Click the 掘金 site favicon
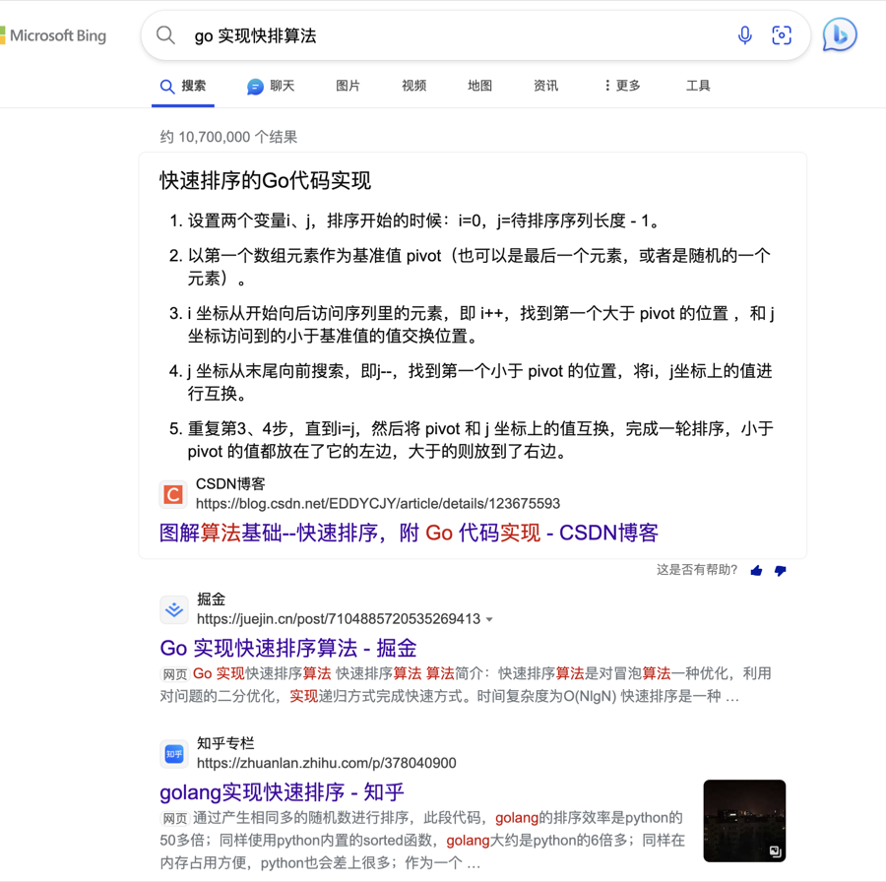886x882 pixels. click(x=174, y=610)
